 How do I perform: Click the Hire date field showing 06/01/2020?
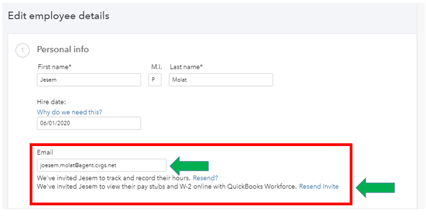89,124
